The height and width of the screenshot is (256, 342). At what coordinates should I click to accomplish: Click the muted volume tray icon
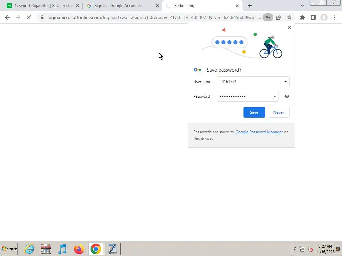coord(310,249)
